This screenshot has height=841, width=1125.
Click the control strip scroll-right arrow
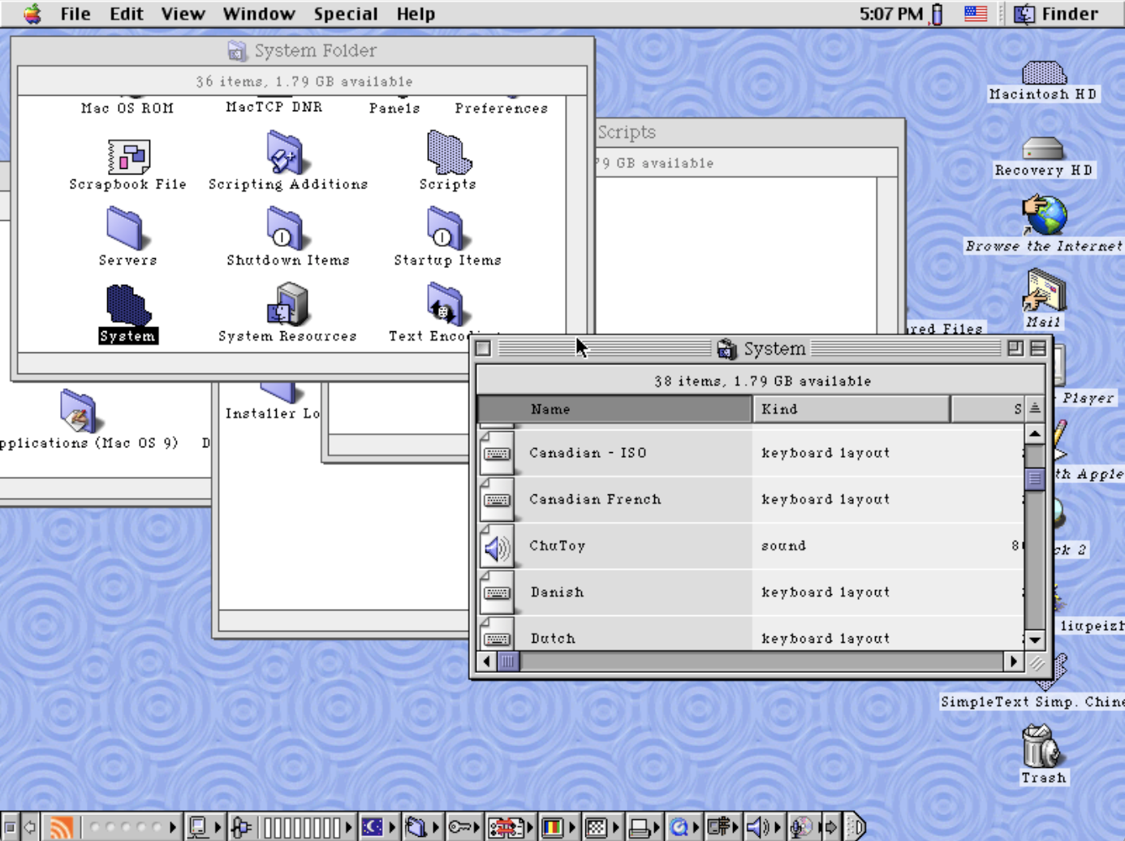pos(830,827)
